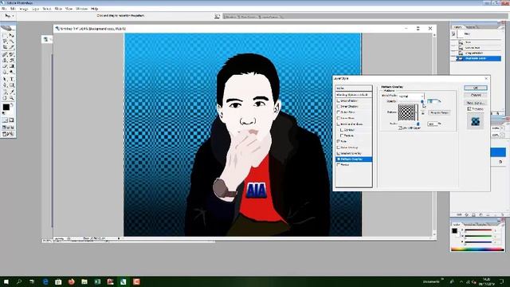
Task: Select the Rectangular Marquee tool
Action: 5,35
